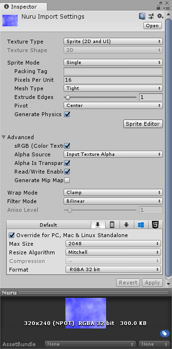This screenshot has height=349, width=172.
Task: Open the Resize Algorithm dropdown
Action: (x=113, y=252)
